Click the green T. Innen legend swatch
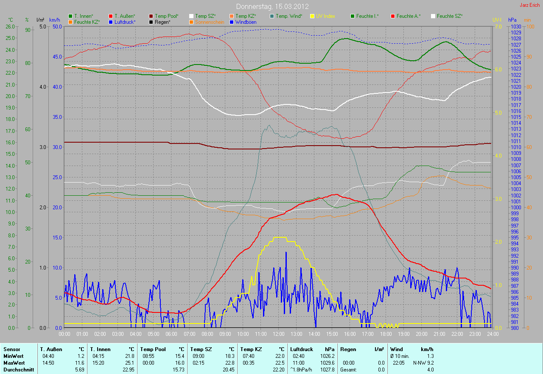543x374 pixels. click(x=70, y=16)
